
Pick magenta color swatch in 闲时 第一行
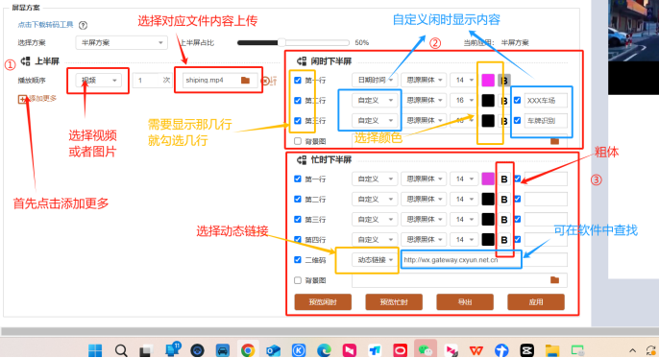tap(488, 81)
